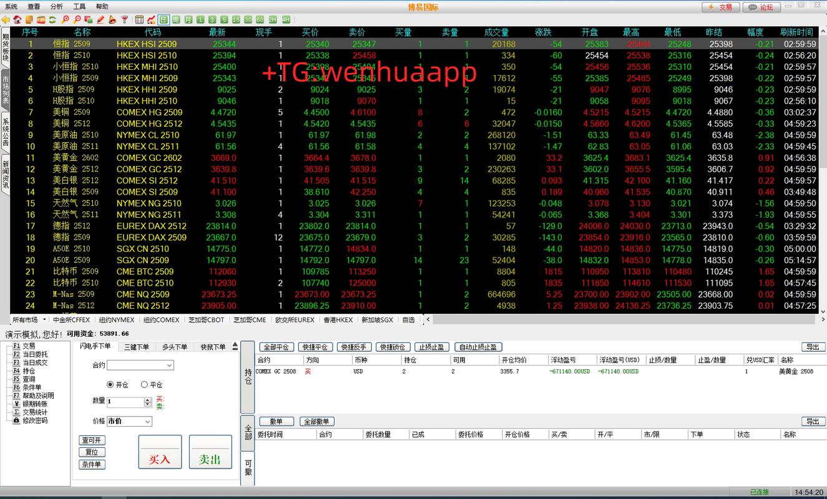Select the red pencil drawing tool
This screenshot has height=499, width=827.
click(x=100, y=20)
